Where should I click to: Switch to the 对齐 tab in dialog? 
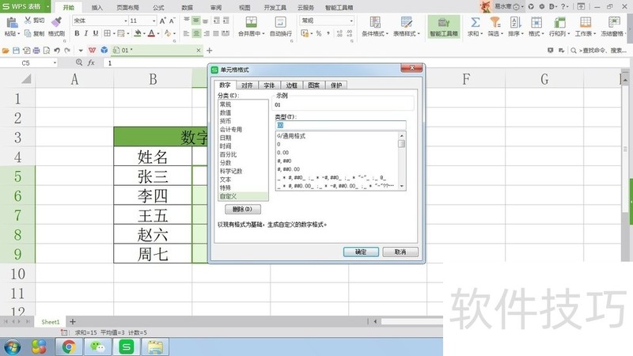pos(247,85)
